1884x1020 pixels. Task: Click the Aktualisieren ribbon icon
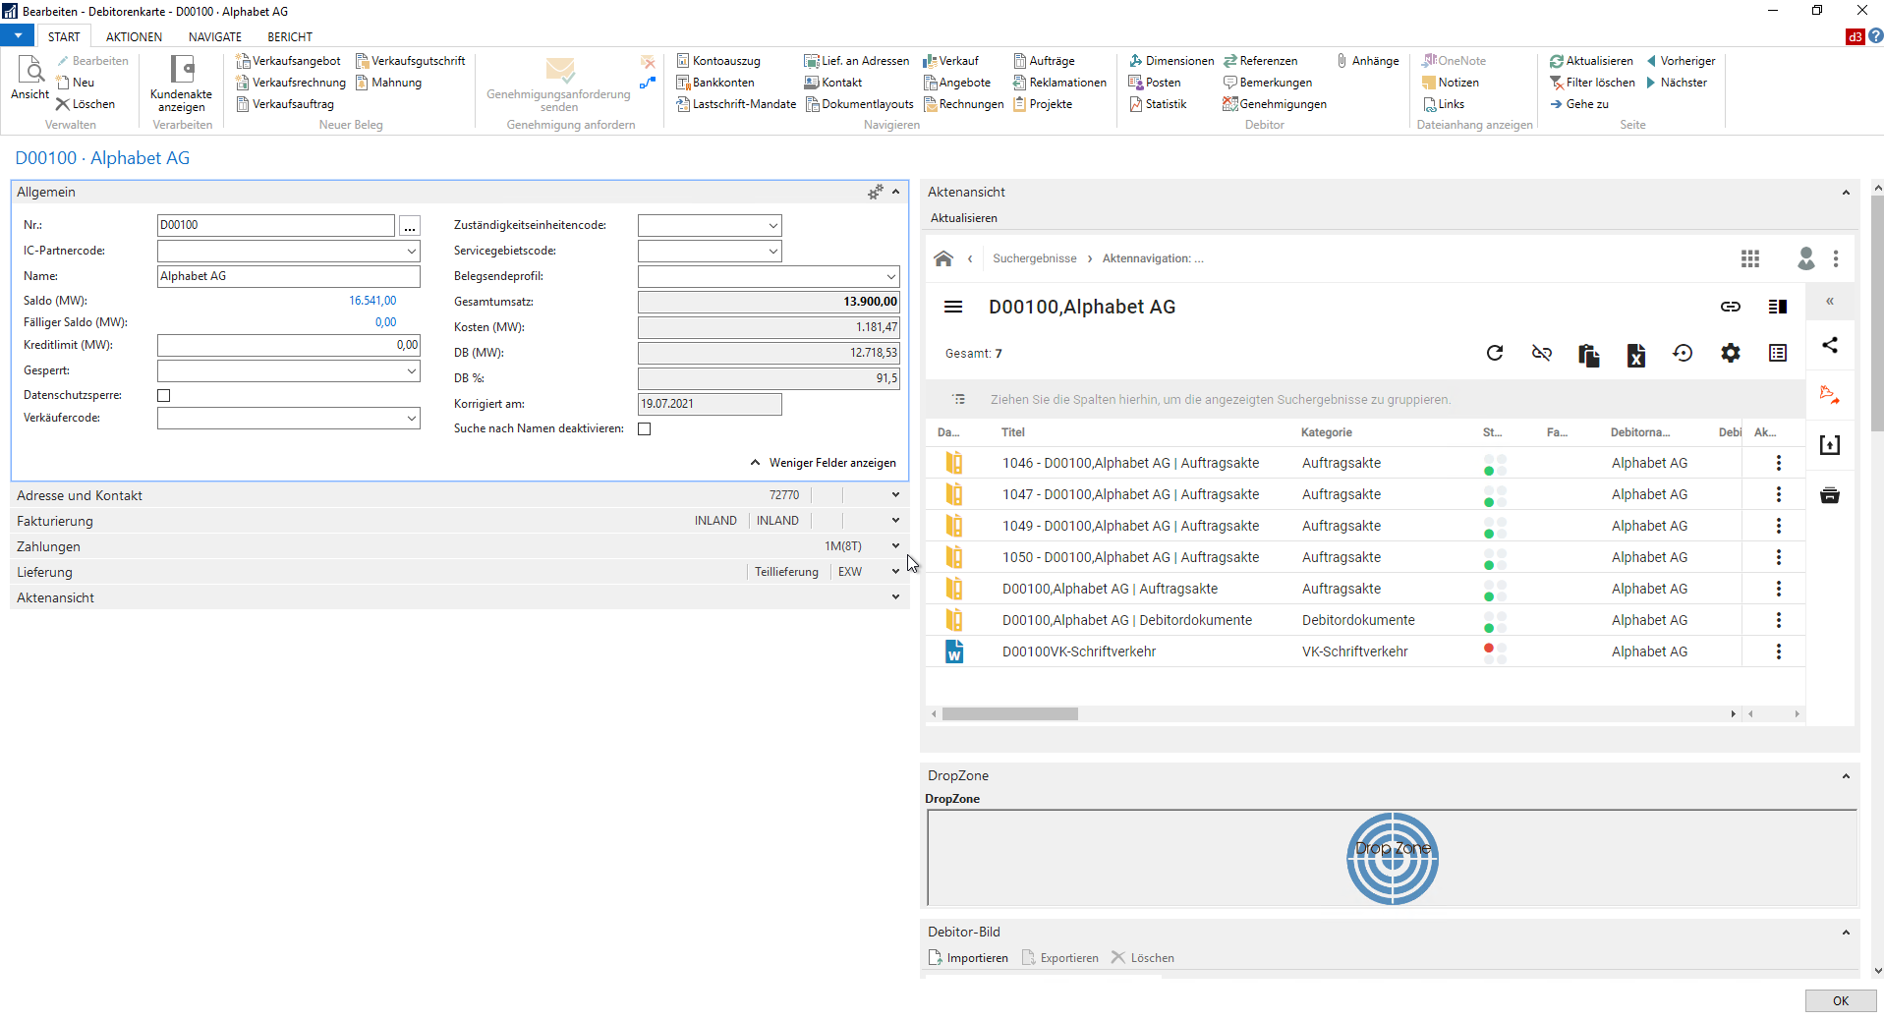tap(1591, 61)
